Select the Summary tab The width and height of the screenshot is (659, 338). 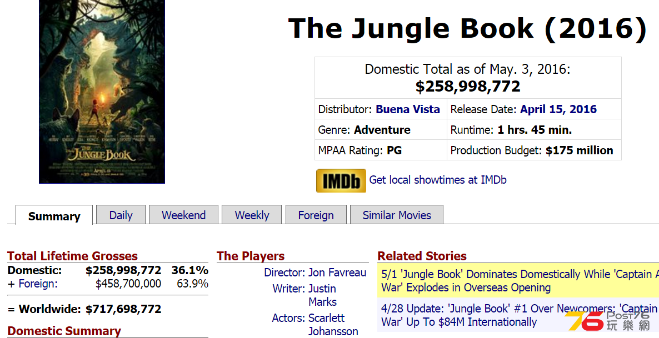[54, 216]
